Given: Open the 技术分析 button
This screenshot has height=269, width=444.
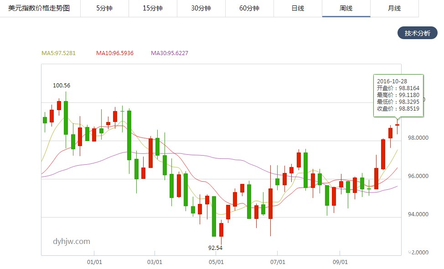Looking at the screenshot, I should coord(417,33).
